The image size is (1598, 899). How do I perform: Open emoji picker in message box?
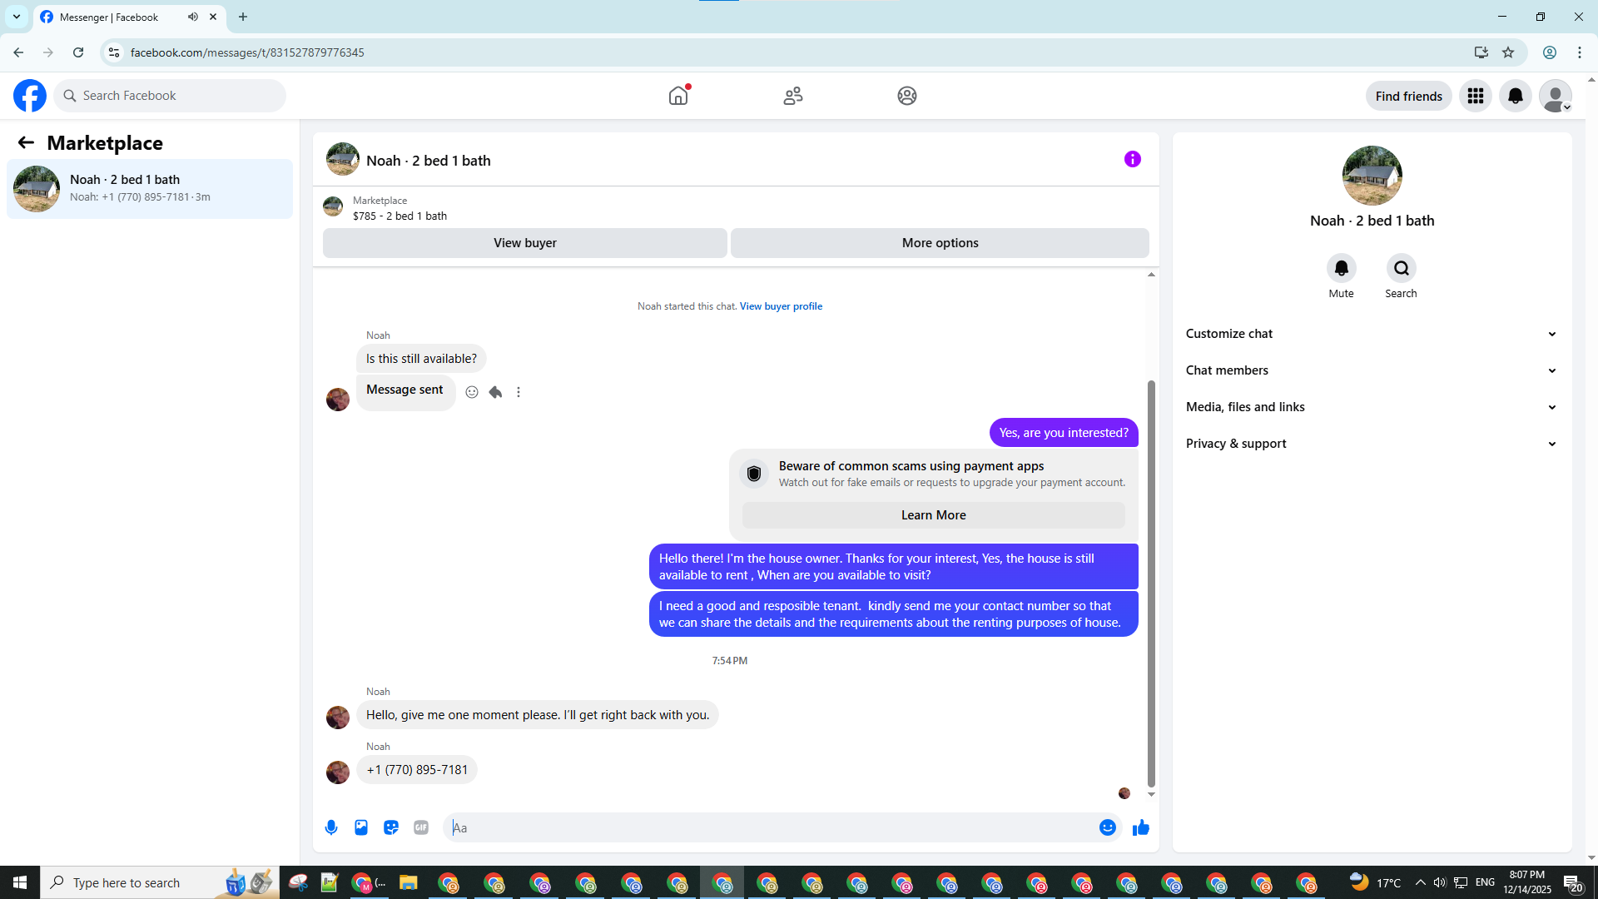[x=1107, y=827]
